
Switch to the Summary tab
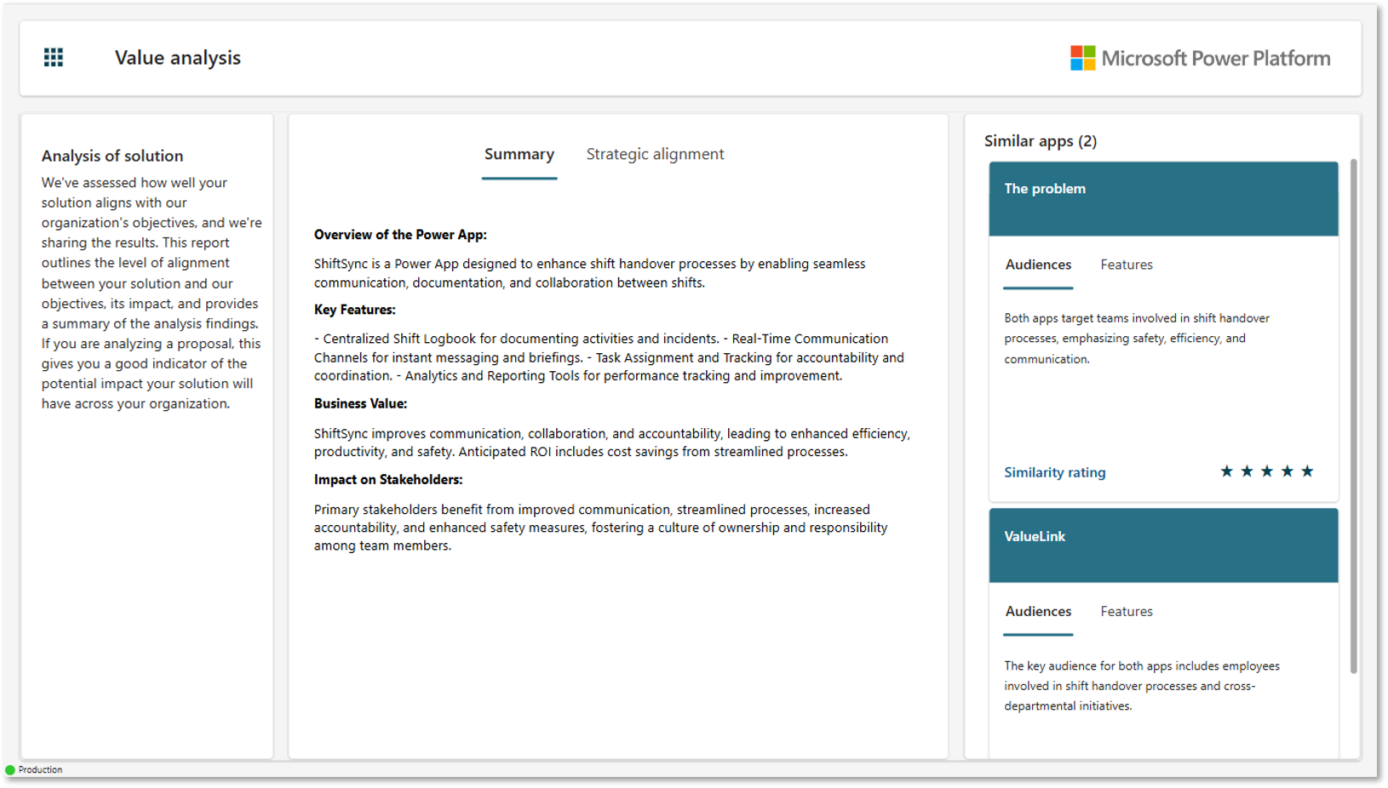tap(519, 155)
